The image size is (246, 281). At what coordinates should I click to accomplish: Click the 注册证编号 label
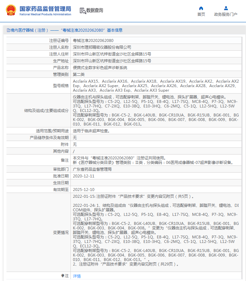coord(59,41)
